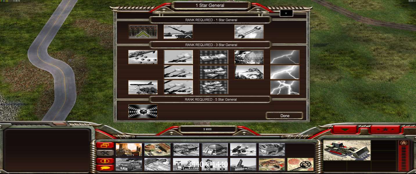Open the red exclamation alert button
Image resolution: width=416 pixels, height=174 pixels.
pyautogui.click(x=105, y=161)
